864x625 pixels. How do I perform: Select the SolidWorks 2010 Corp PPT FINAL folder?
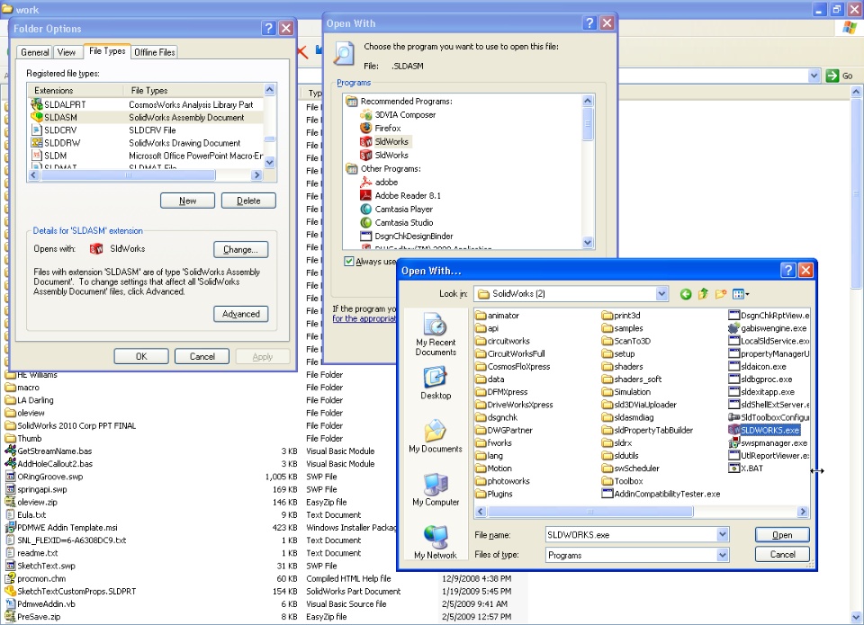70,425
